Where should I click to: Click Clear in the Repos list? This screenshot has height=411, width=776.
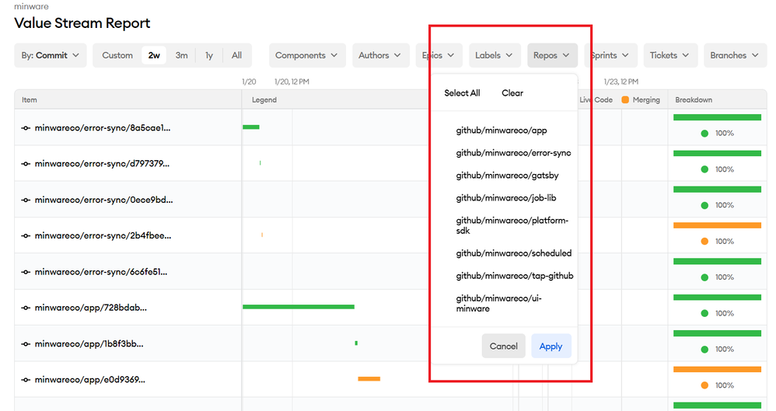point(512,93)
